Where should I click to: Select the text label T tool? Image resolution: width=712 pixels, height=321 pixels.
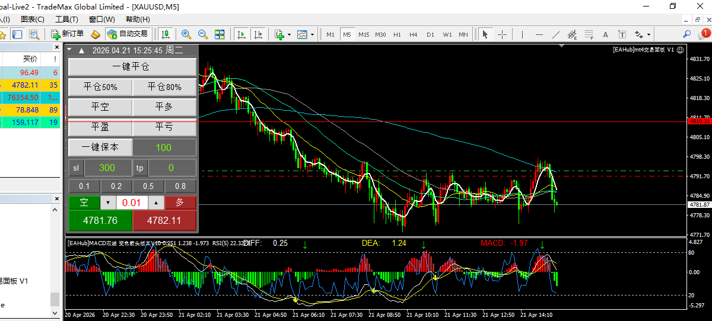coord(622,34)
